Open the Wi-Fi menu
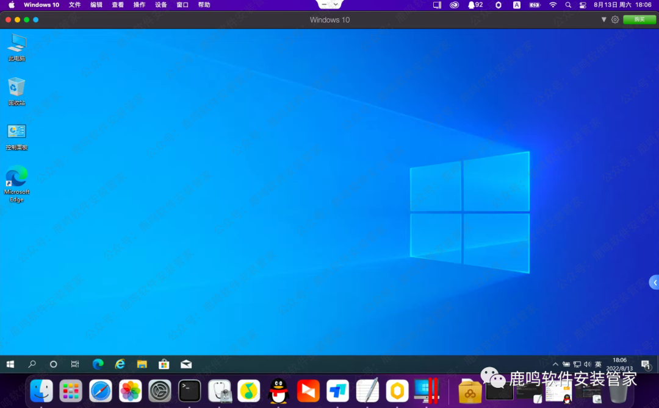Image resolution: width=659 pixels, height=408 pixels. click(553, 5)
